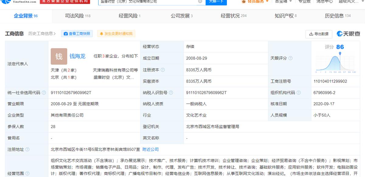Click 核准日期 value 2020-09-17
Screen dimensions: 365x177
click(324, 104)
